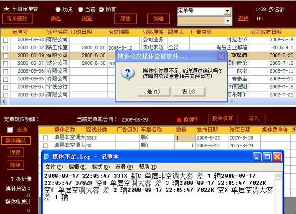
Task: Click the red square beside 换牌?
Action: [179, 120]
